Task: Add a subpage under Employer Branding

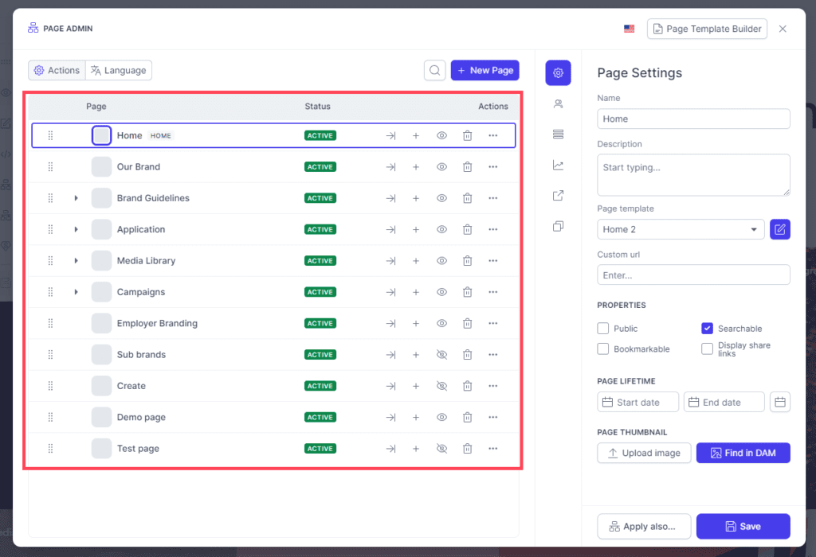Action: (416, 323)
